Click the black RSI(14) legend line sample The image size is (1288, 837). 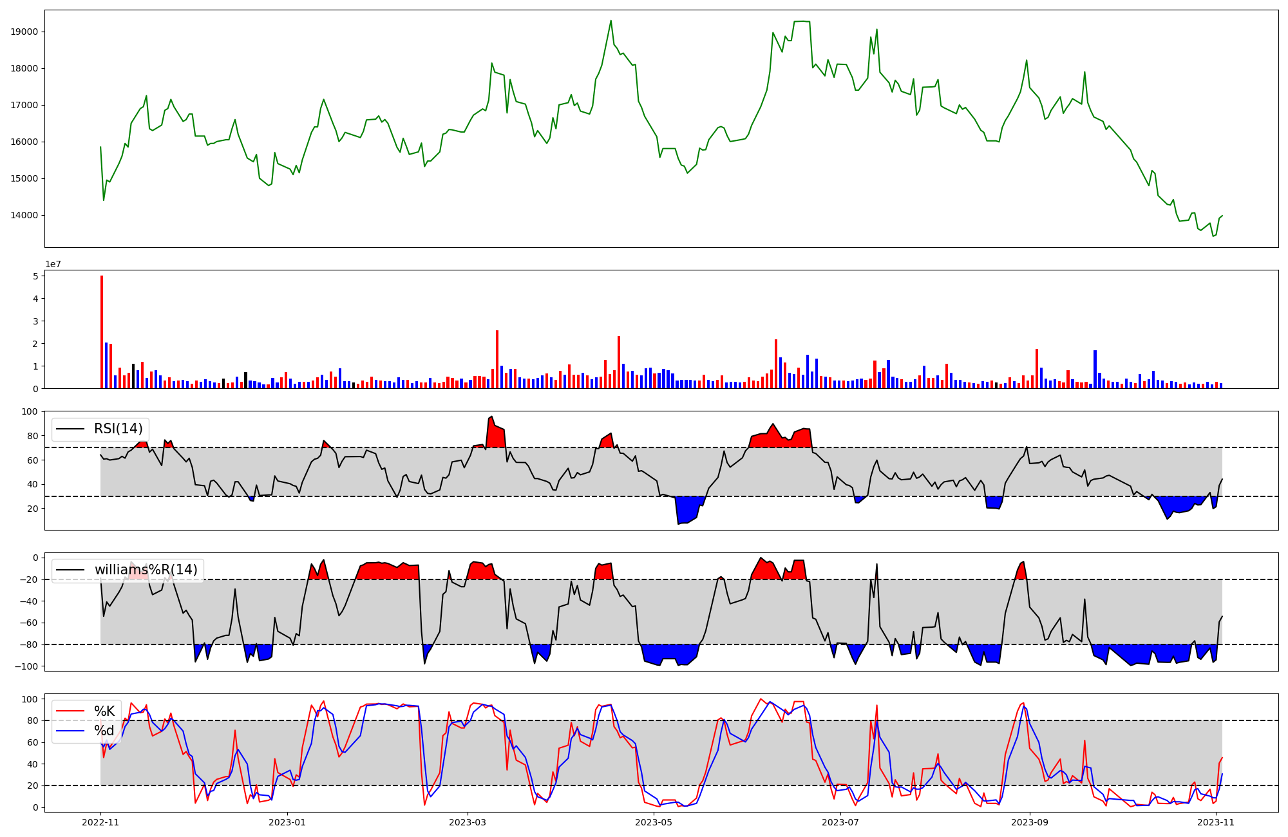(x=70, y=429)
